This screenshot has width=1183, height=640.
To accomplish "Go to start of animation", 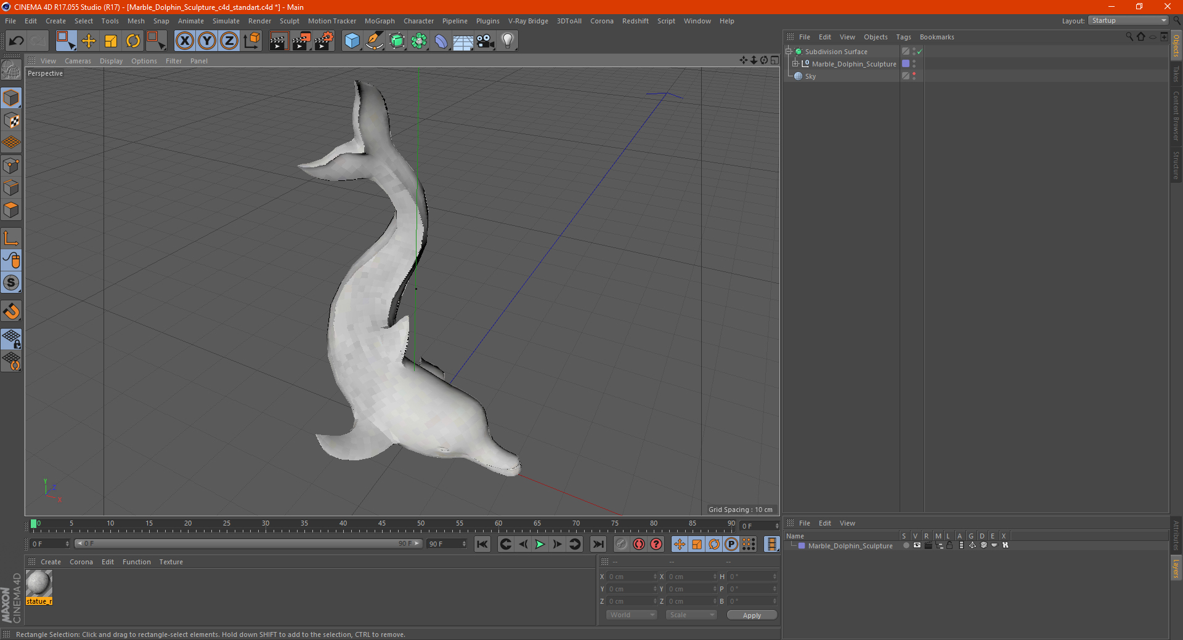I will tap(482, 544).
